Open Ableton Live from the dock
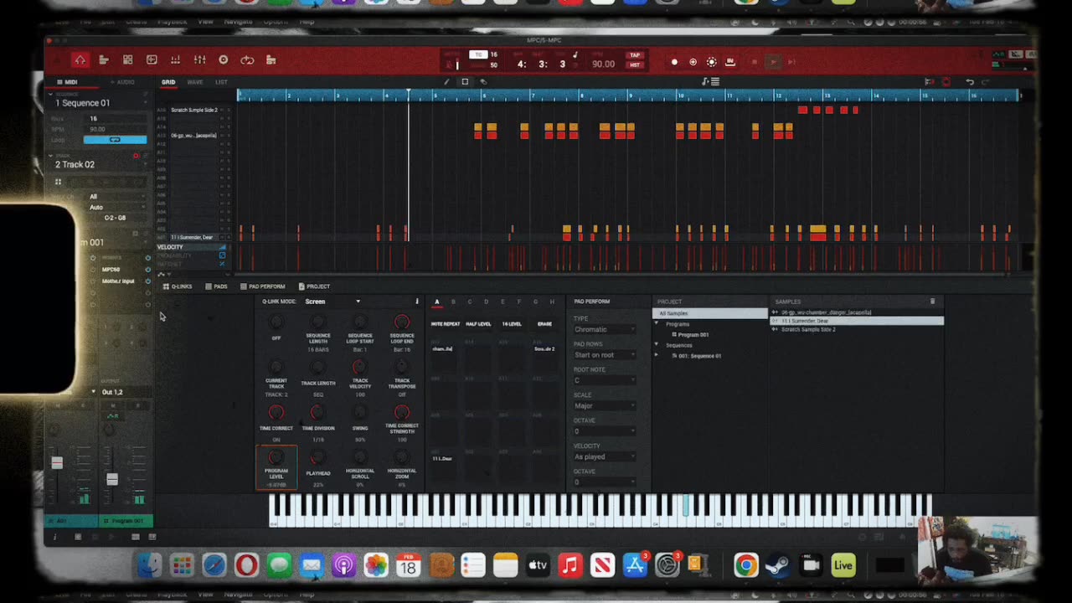This screenshot has height=603, width=1072. point(843,565)
